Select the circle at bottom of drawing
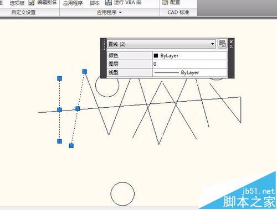Screen dimensions: 277x210 click(x=122, y=194)
